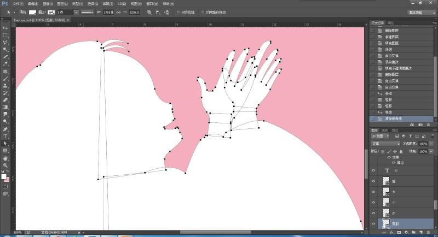Viewport: 438px width, 237px height.
Task: Click the selected layer's thumbnail
Action: (386, 223)
